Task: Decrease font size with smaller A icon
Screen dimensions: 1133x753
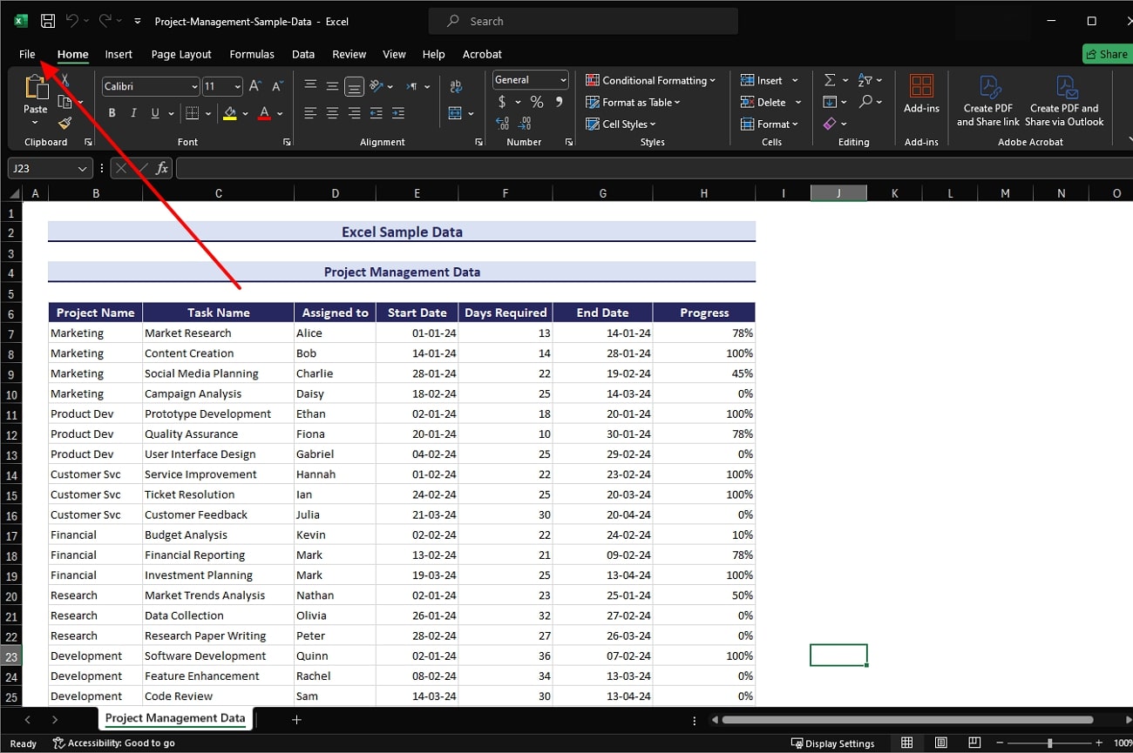Action: pos(277,86)
